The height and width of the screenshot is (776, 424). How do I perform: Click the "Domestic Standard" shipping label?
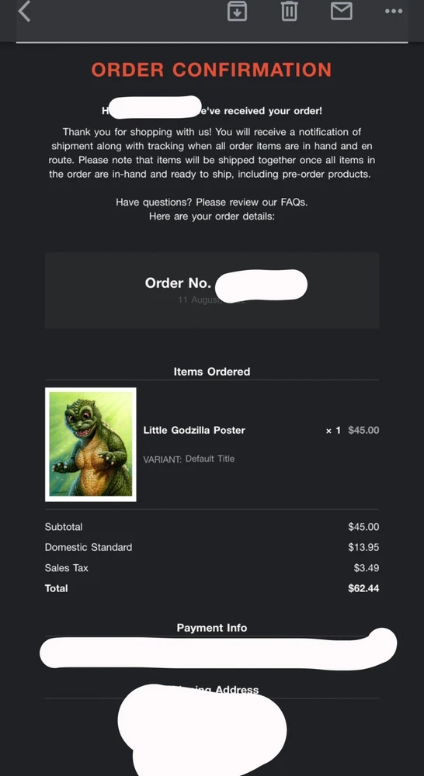[x=89, y=547]
